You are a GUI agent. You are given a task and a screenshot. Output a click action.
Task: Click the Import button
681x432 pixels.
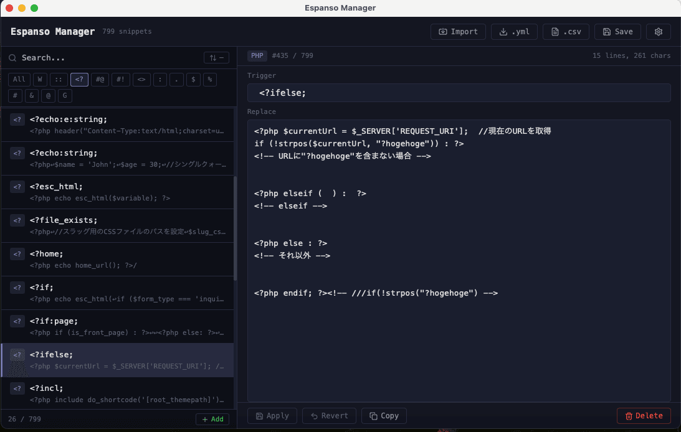click(x=458, y=32)
